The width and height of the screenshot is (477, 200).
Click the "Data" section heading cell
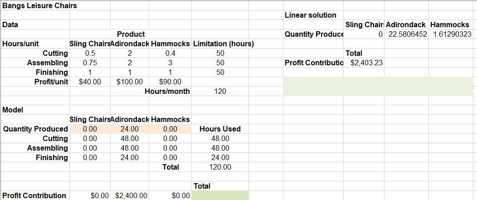click(x=10, y=24)
